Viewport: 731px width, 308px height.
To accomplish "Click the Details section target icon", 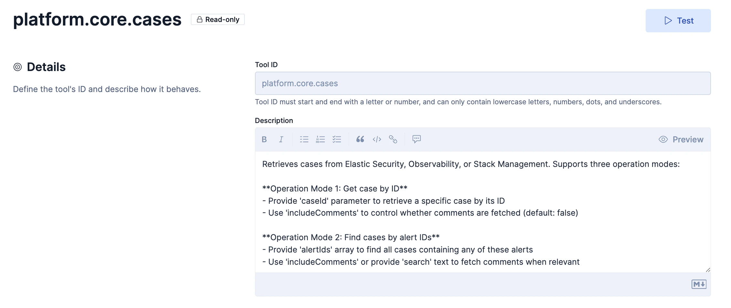I will (17, 67).
